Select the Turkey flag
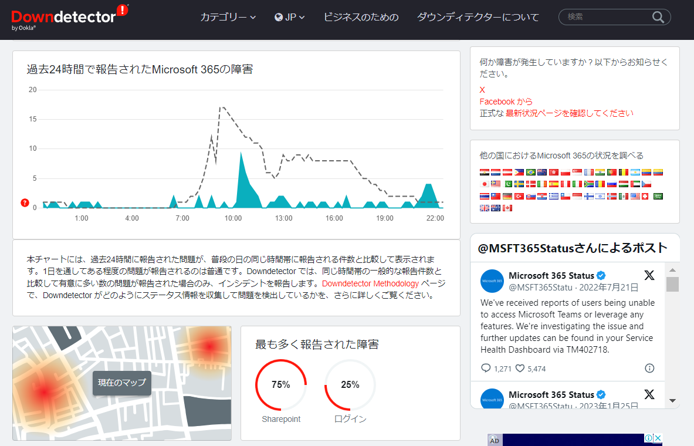Screen dimensions: 694x446 pyautogui.click(x=519, y=196)
